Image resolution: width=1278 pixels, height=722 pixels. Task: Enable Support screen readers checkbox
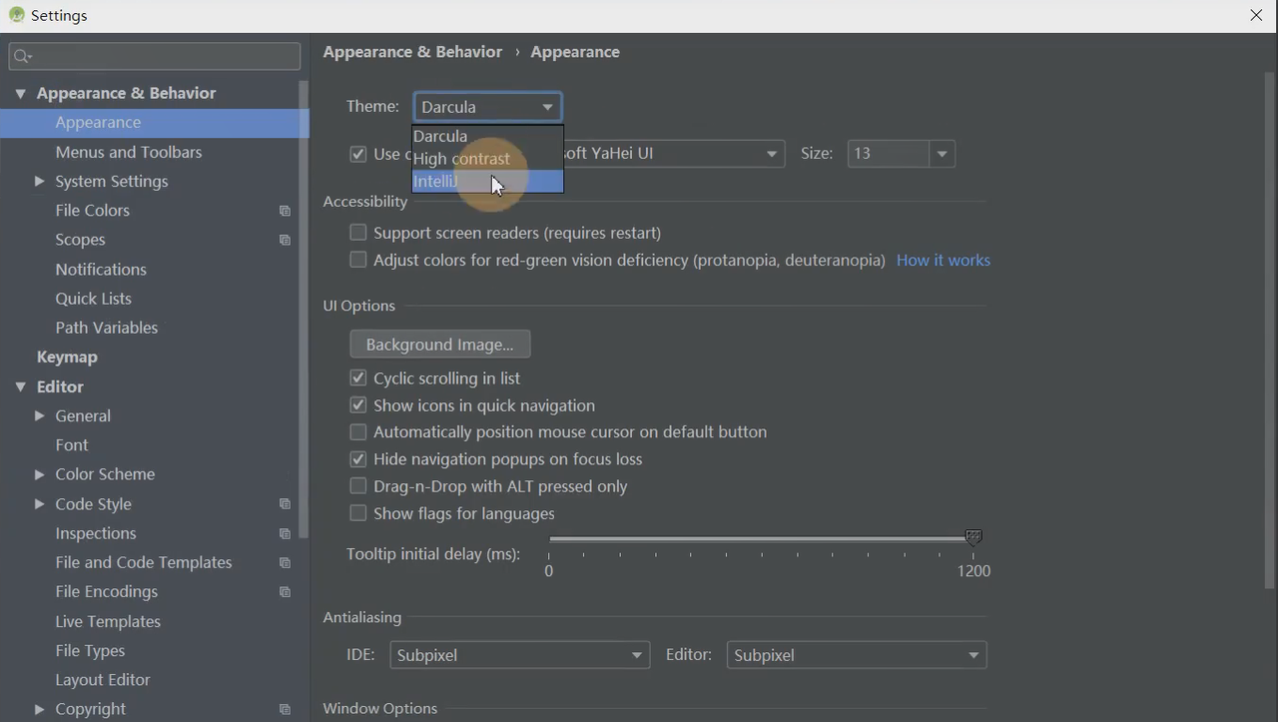point(358,233)
